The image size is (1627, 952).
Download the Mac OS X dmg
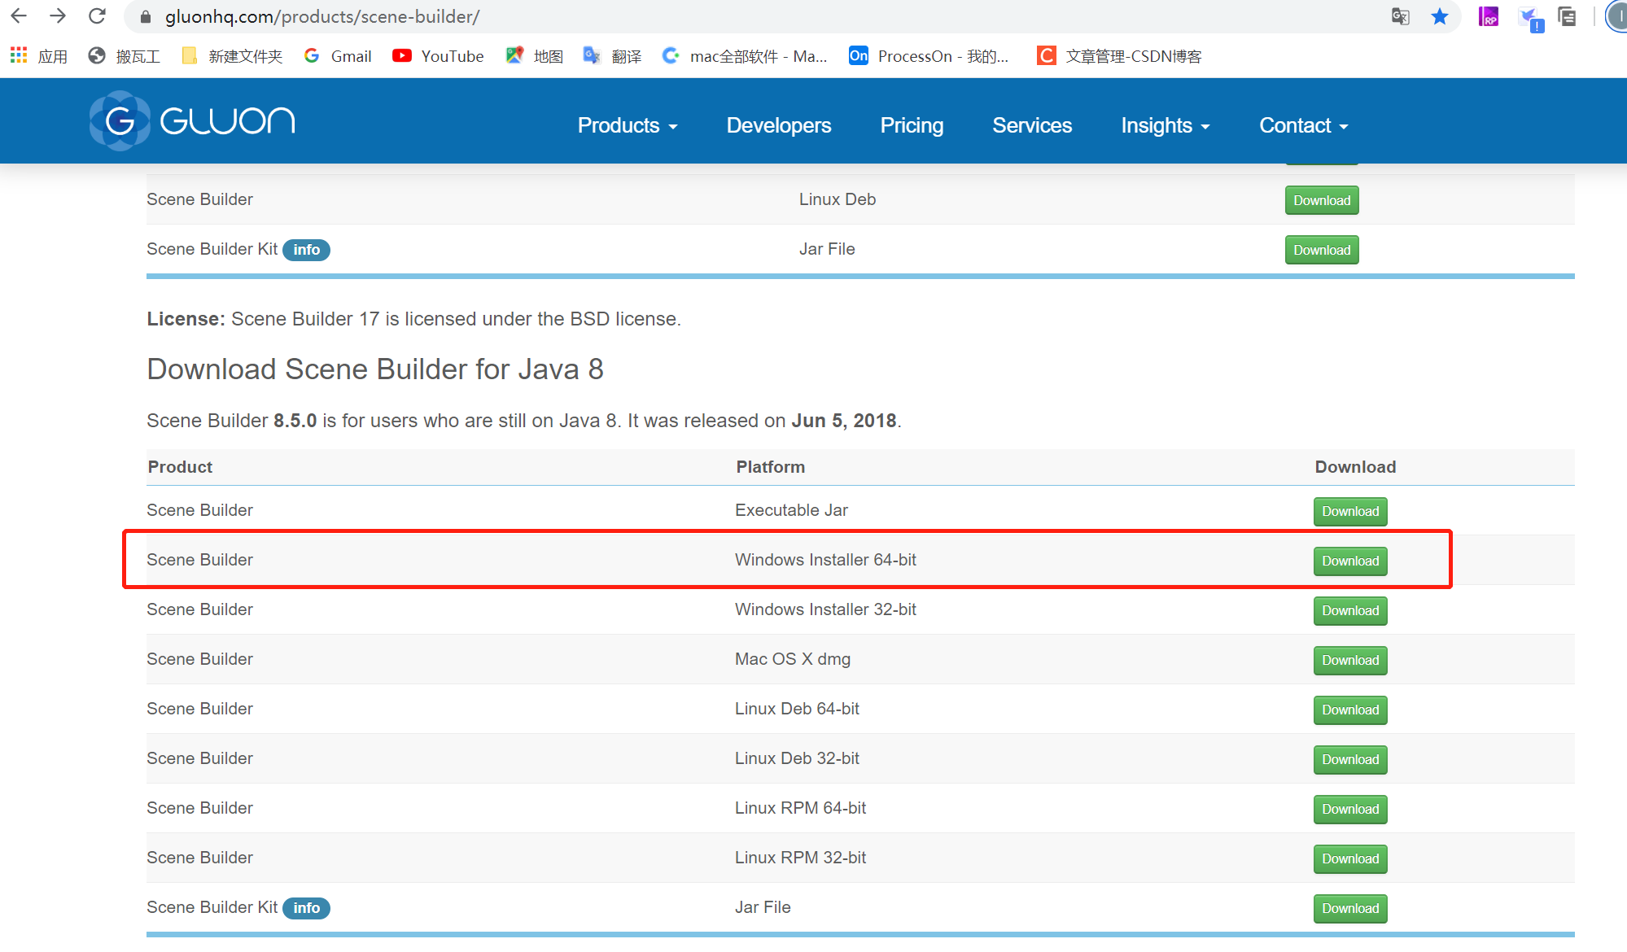[x=1350, y=660]
